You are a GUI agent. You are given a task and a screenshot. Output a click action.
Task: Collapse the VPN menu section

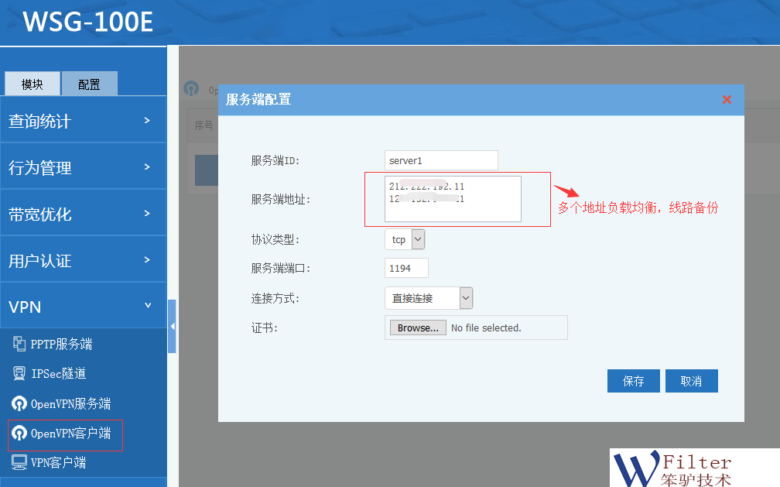(x=83, y=307)
